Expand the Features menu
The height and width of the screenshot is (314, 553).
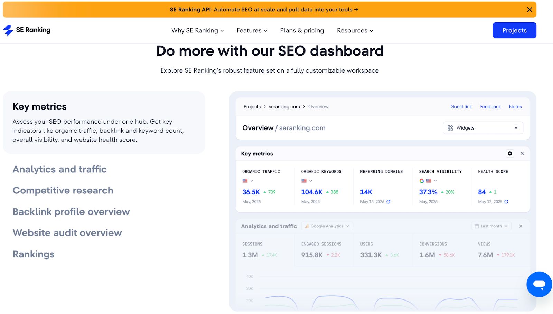(252, 30)
